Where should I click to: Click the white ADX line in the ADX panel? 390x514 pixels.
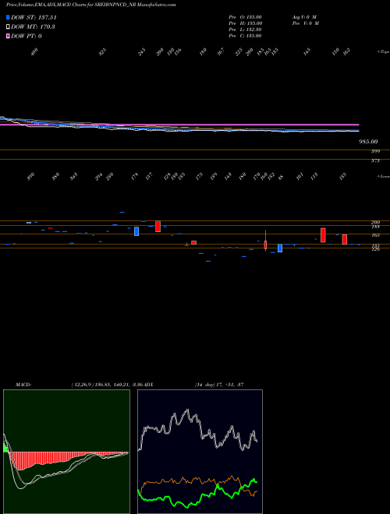click(x=187, y=410)
